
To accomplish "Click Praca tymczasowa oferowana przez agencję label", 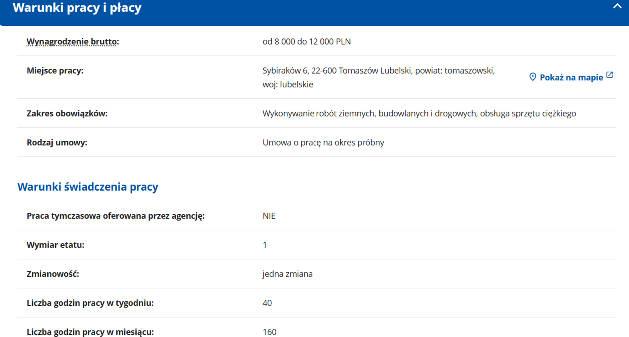I will [x=115, y=216].
